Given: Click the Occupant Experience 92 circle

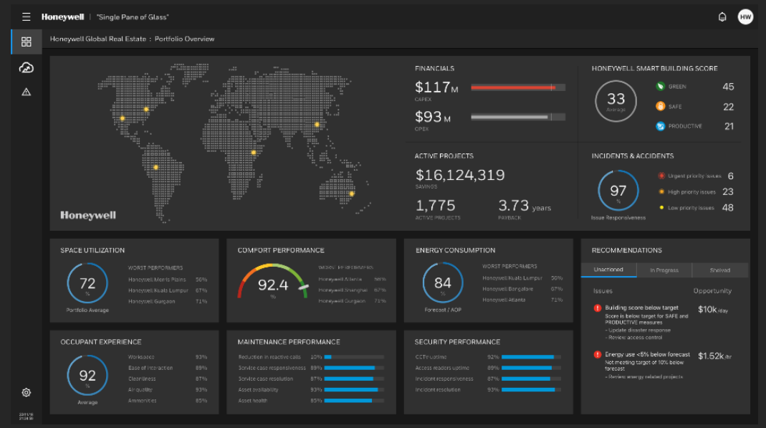Looking at the screenshot, I should click(x=87, y=375).
